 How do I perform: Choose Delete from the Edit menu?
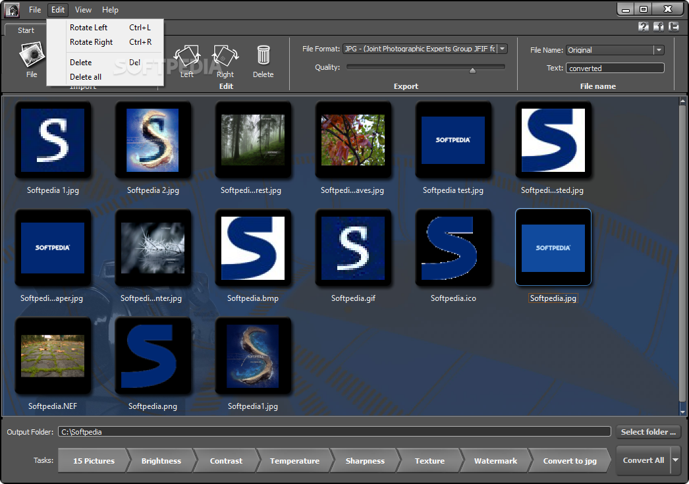click(105, 63)
